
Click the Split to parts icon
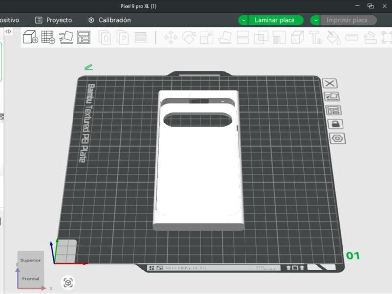122,38
